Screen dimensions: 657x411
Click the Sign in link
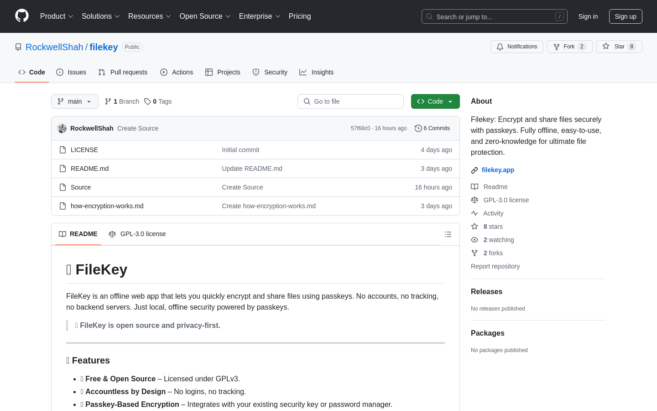click(588, 16)
